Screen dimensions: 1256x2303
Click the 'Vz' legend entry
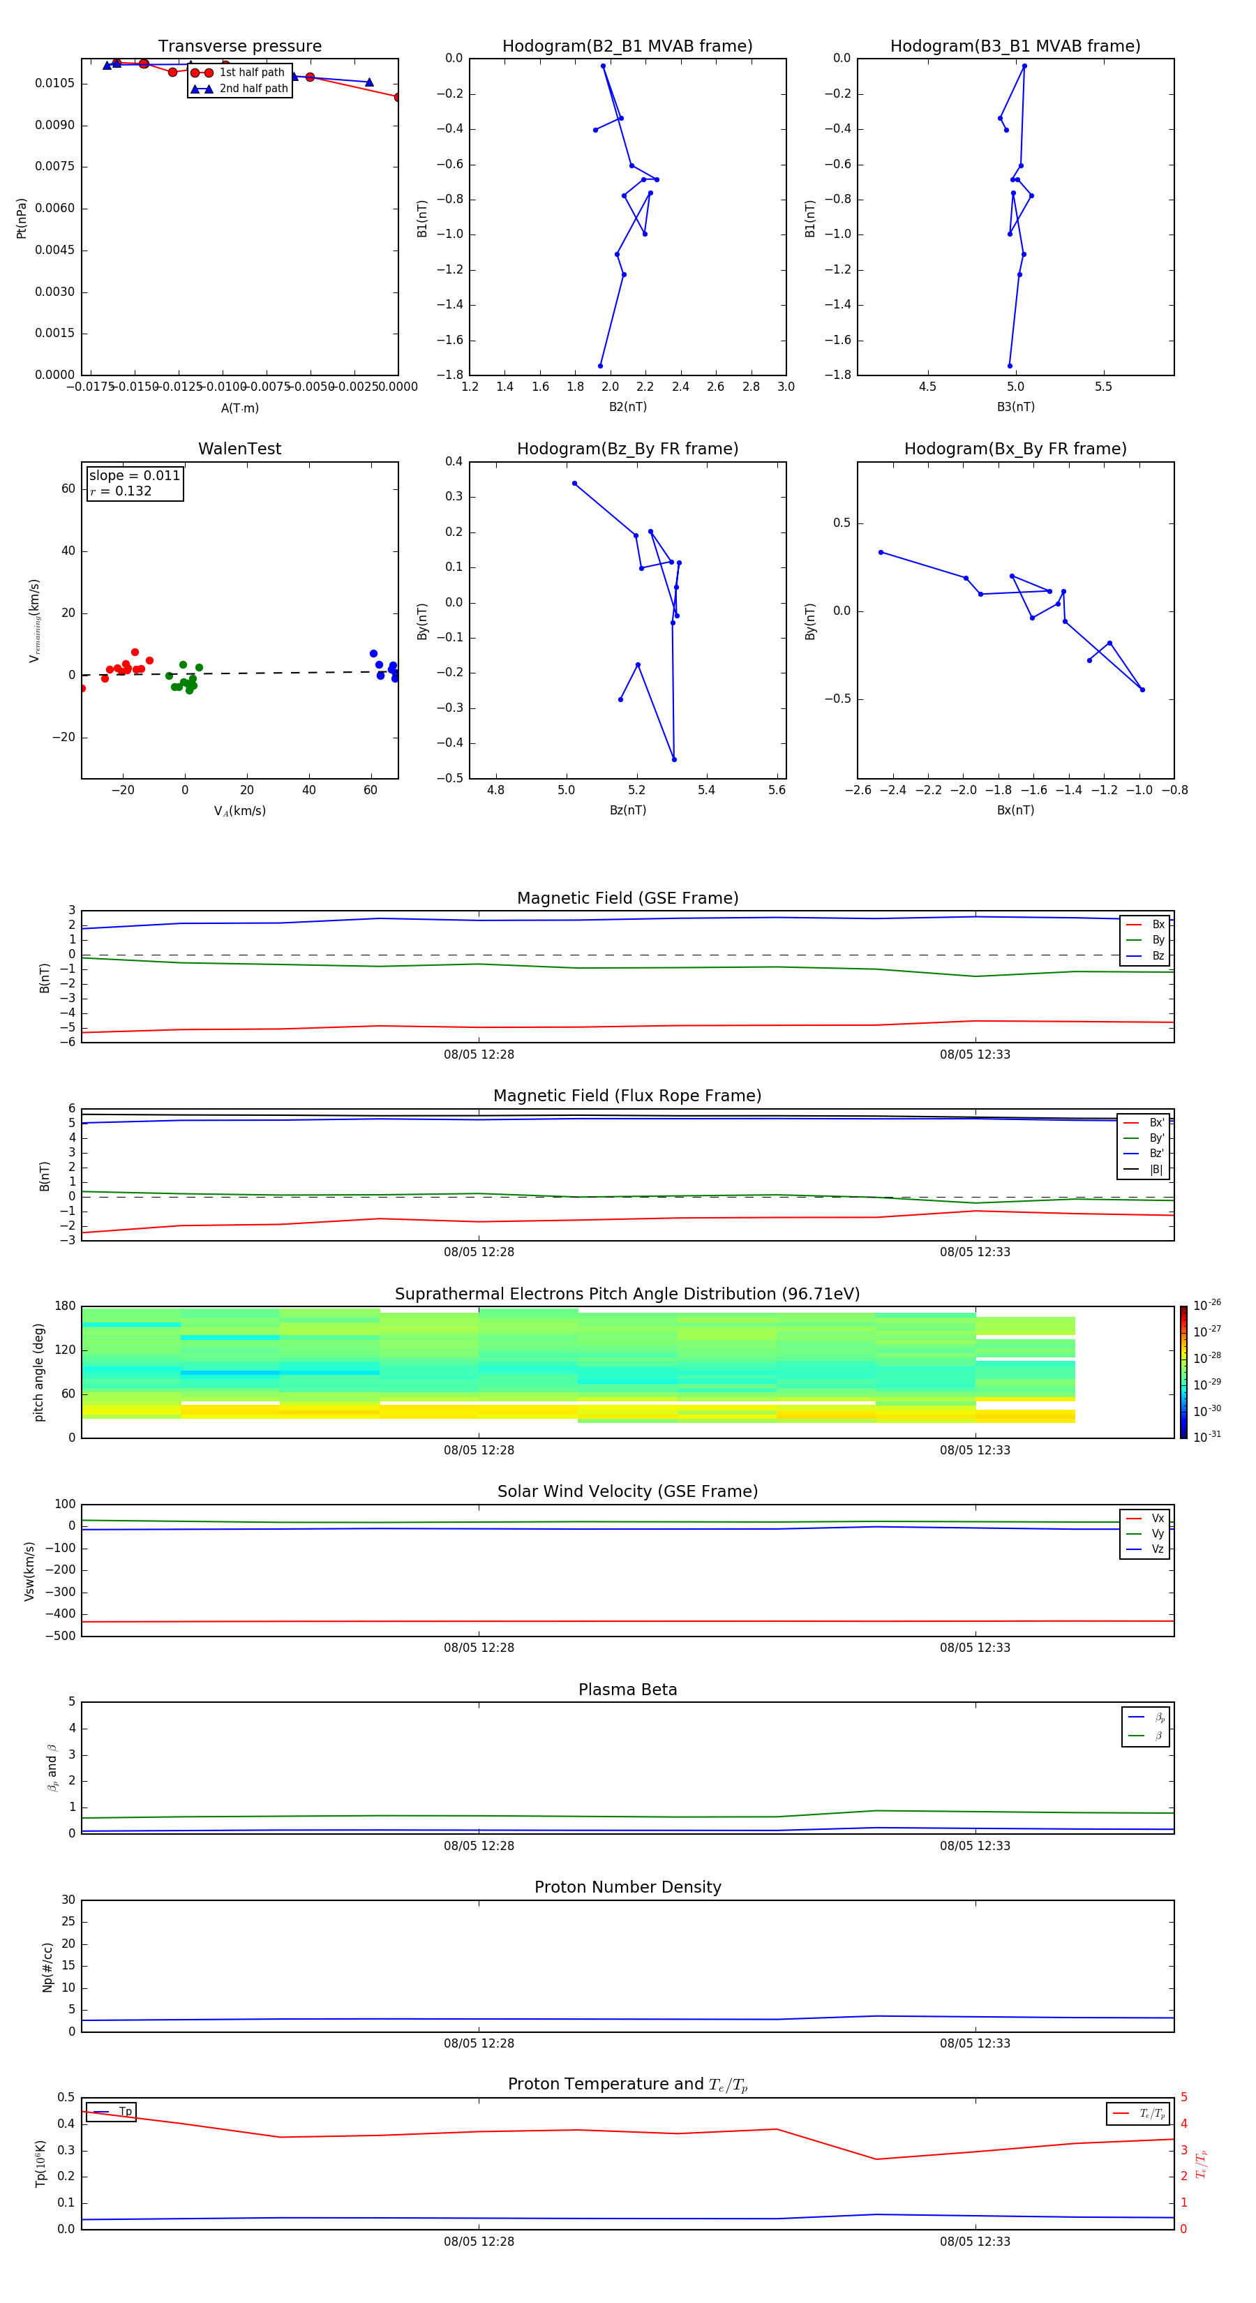tap(1145, 1549)
